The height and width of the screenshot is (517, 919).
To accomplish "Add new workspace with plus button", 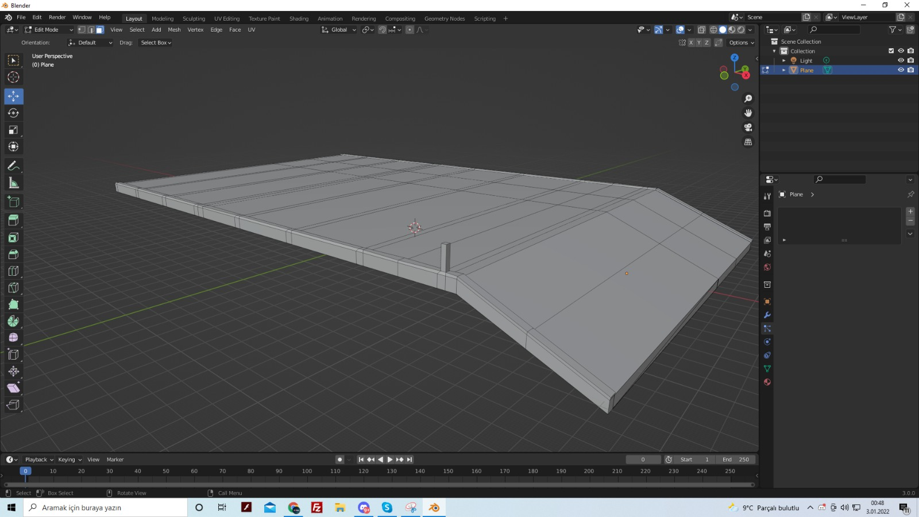I will click(505, 18).
